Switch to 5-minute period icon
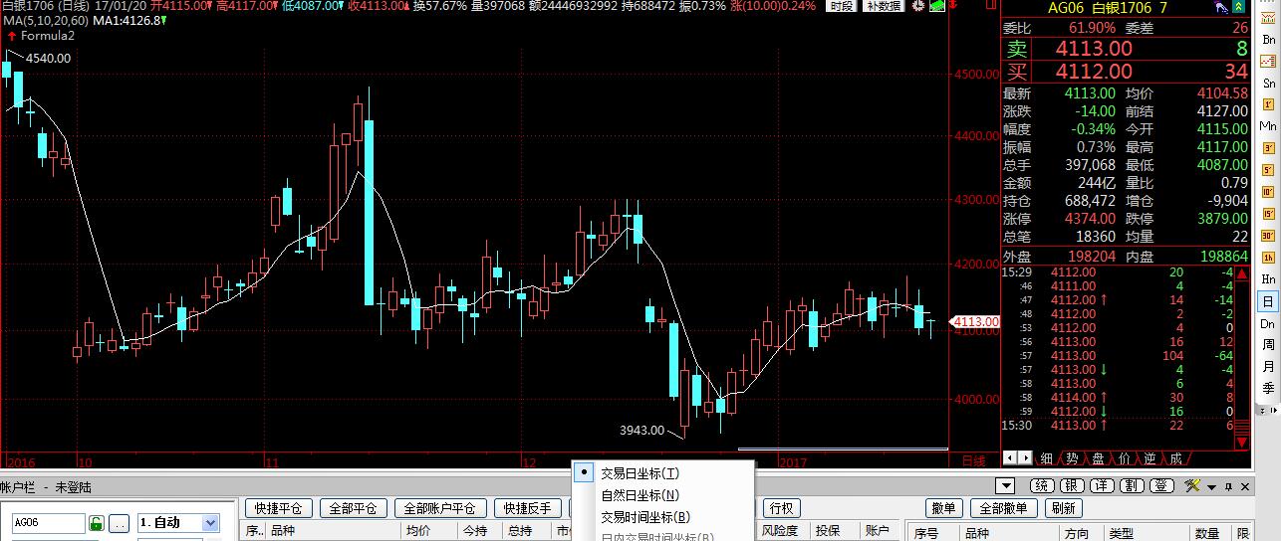The image size is (1281, 541). point(1268,170)
